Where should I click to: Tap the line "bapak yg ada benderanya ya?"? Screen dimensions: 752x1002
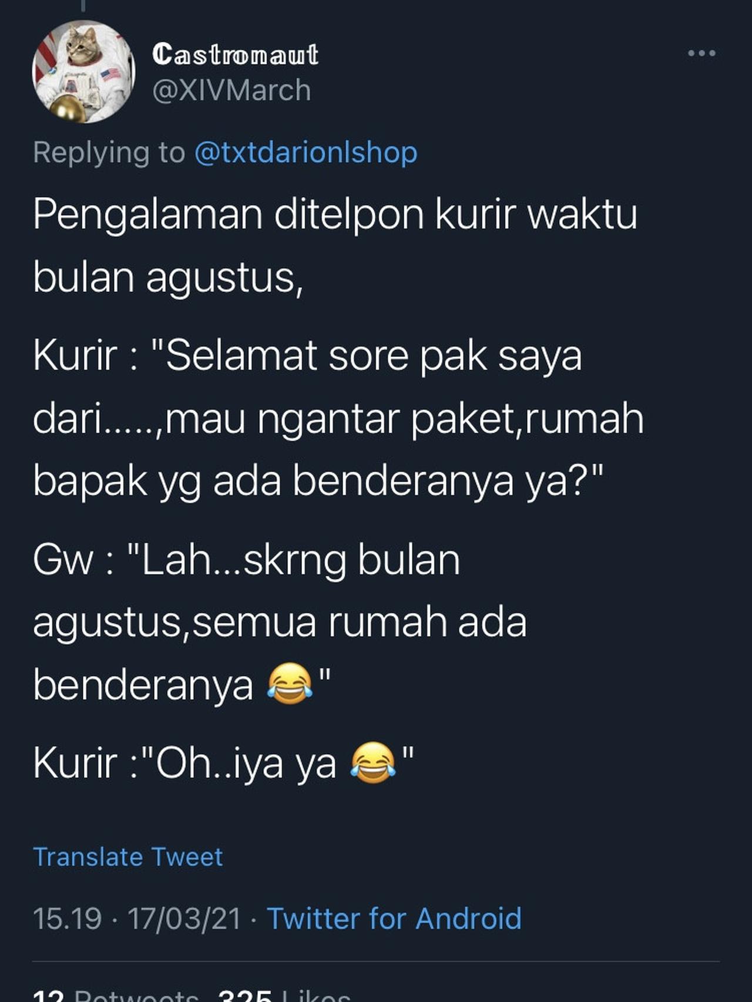318,482
